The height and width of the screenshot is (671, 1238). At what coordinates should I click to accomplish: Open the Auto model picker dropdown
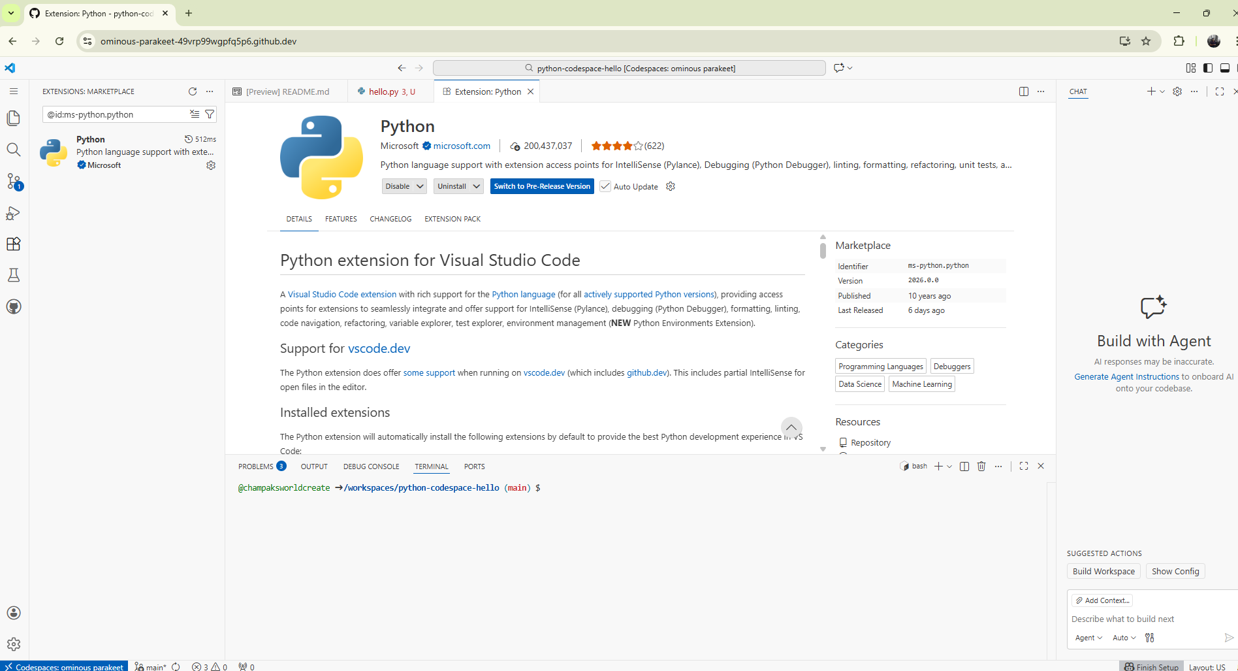click(1124, 638)
